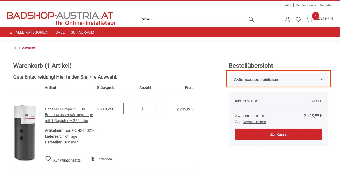Open the SALE menu item
Viewport: 340px width, 176px height.
click(60, 32)
